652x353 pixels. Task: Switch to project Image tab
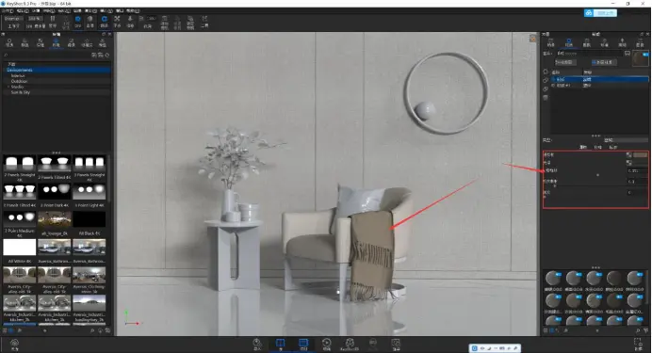(641, 42)
